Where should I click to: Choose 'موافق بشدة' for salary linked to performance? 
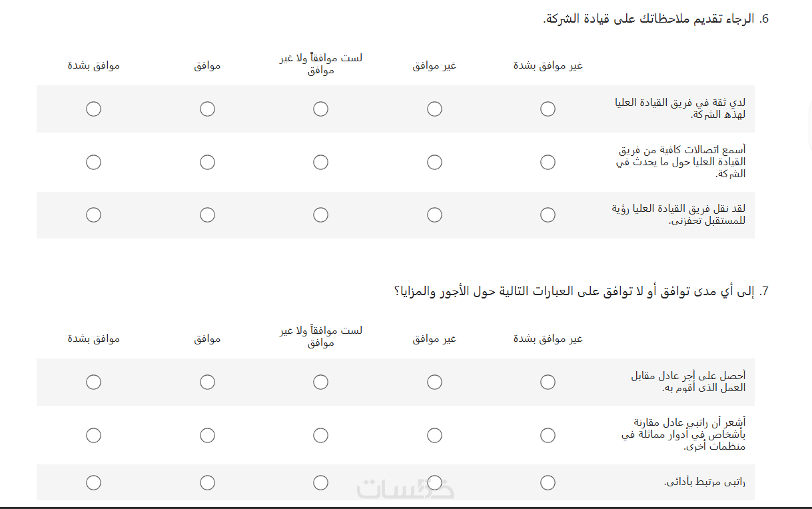point(93,482)
